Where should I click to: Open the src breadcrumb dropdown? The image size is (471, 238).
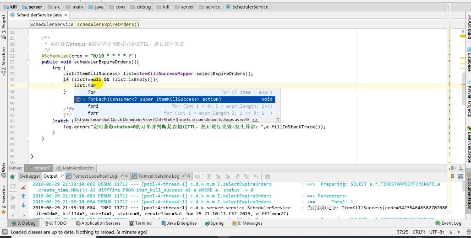coord(54,6)
